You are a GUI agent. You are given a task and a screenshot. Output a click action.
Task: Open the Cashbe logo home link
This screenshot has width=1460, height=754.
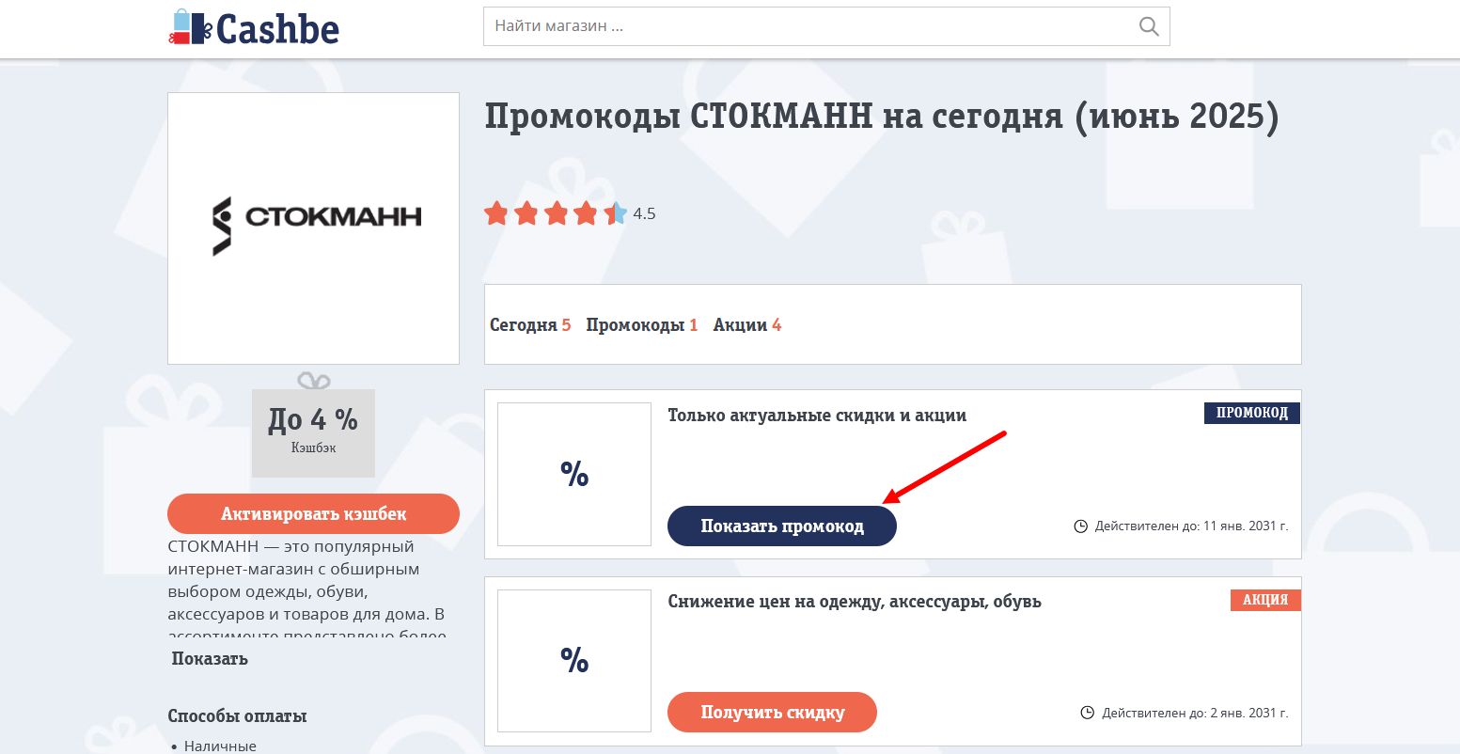(x=254, y=28)
